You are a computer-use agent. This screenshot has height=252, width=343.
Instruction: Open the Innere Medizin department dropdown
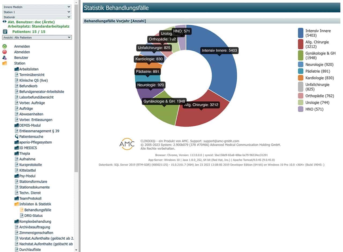click(37, 7)
